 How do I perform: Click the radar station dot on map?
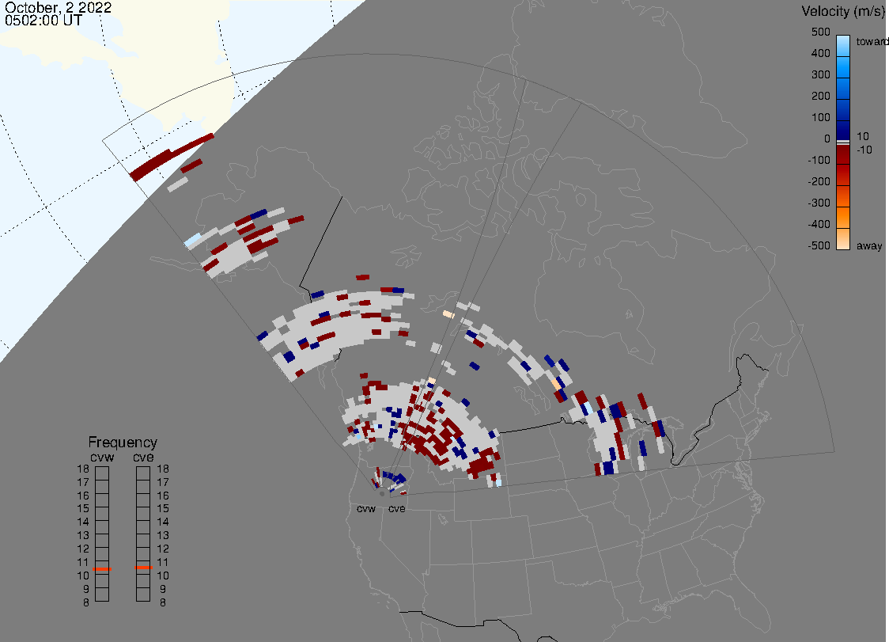pyautogui.click(x=382, y=494)
